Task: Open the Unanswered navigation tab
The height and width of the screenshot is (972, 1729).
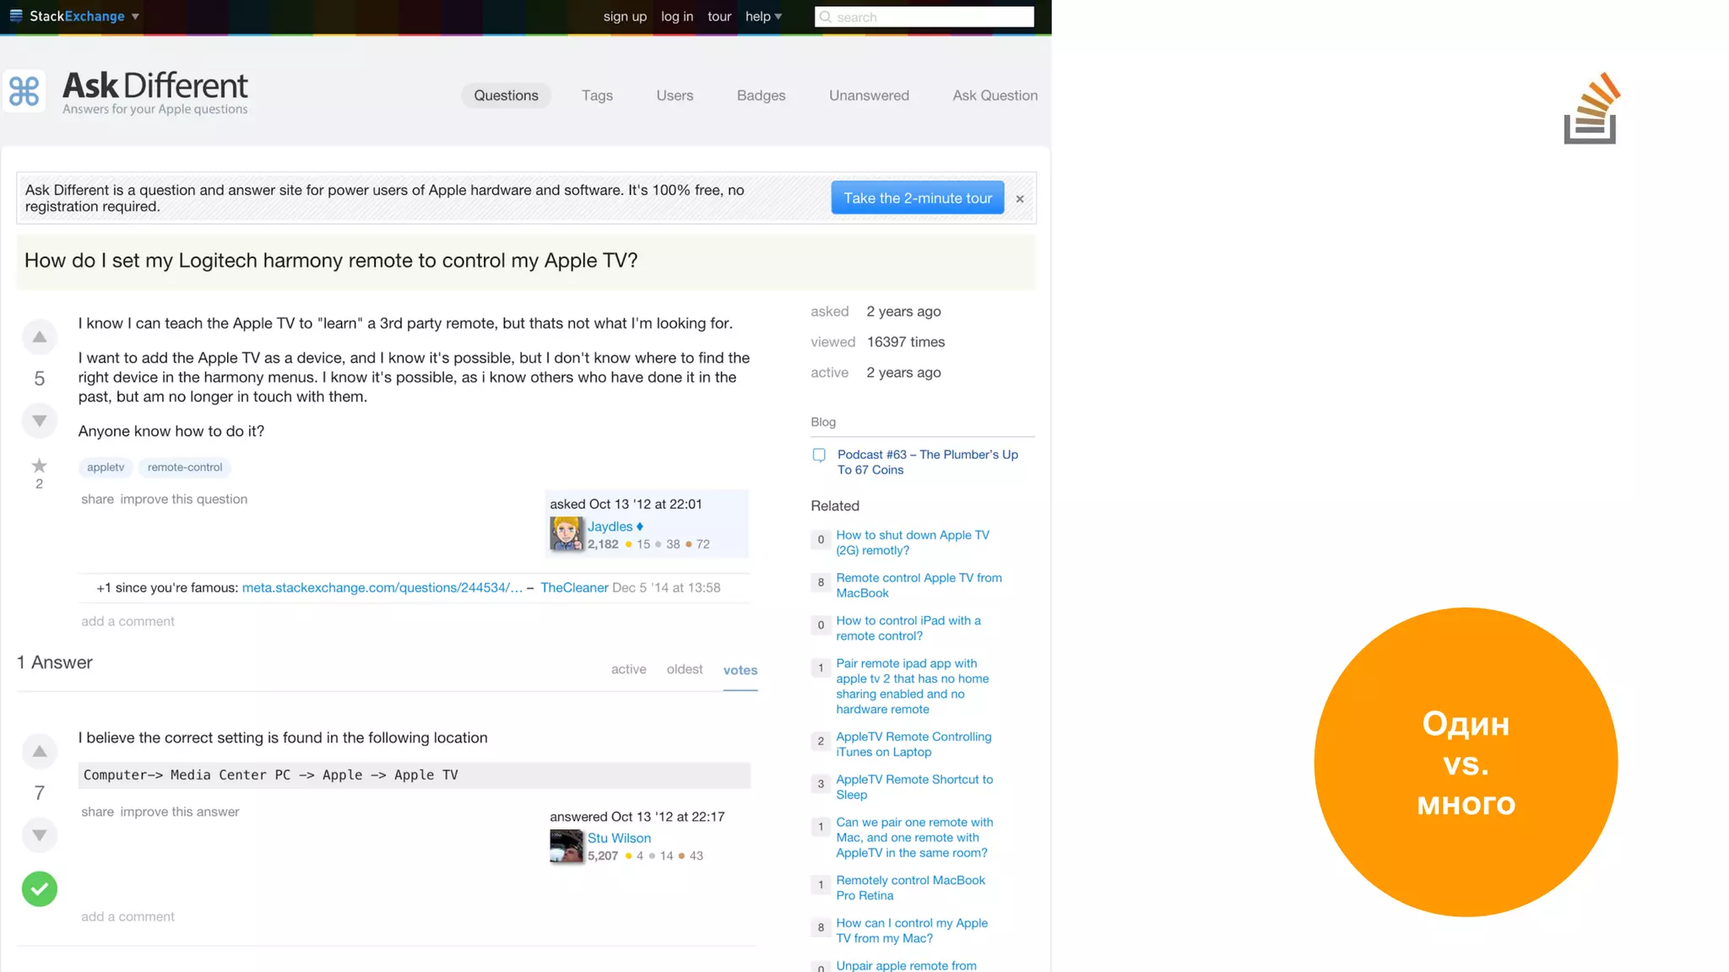Action: pyautogui.click(x=869, y=95)
